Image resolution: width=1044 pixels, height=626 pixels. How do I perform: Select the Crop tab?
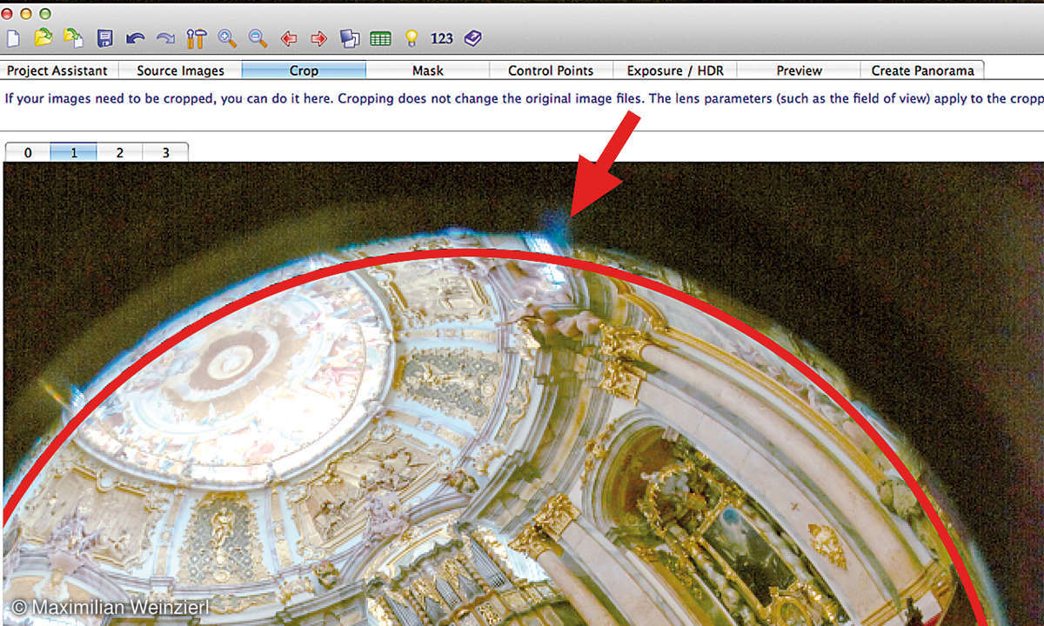304,70
